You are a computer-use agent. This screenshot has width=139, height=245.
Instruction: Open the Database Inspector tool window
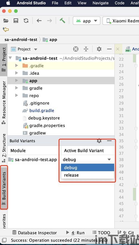click(x=34, y=233)
